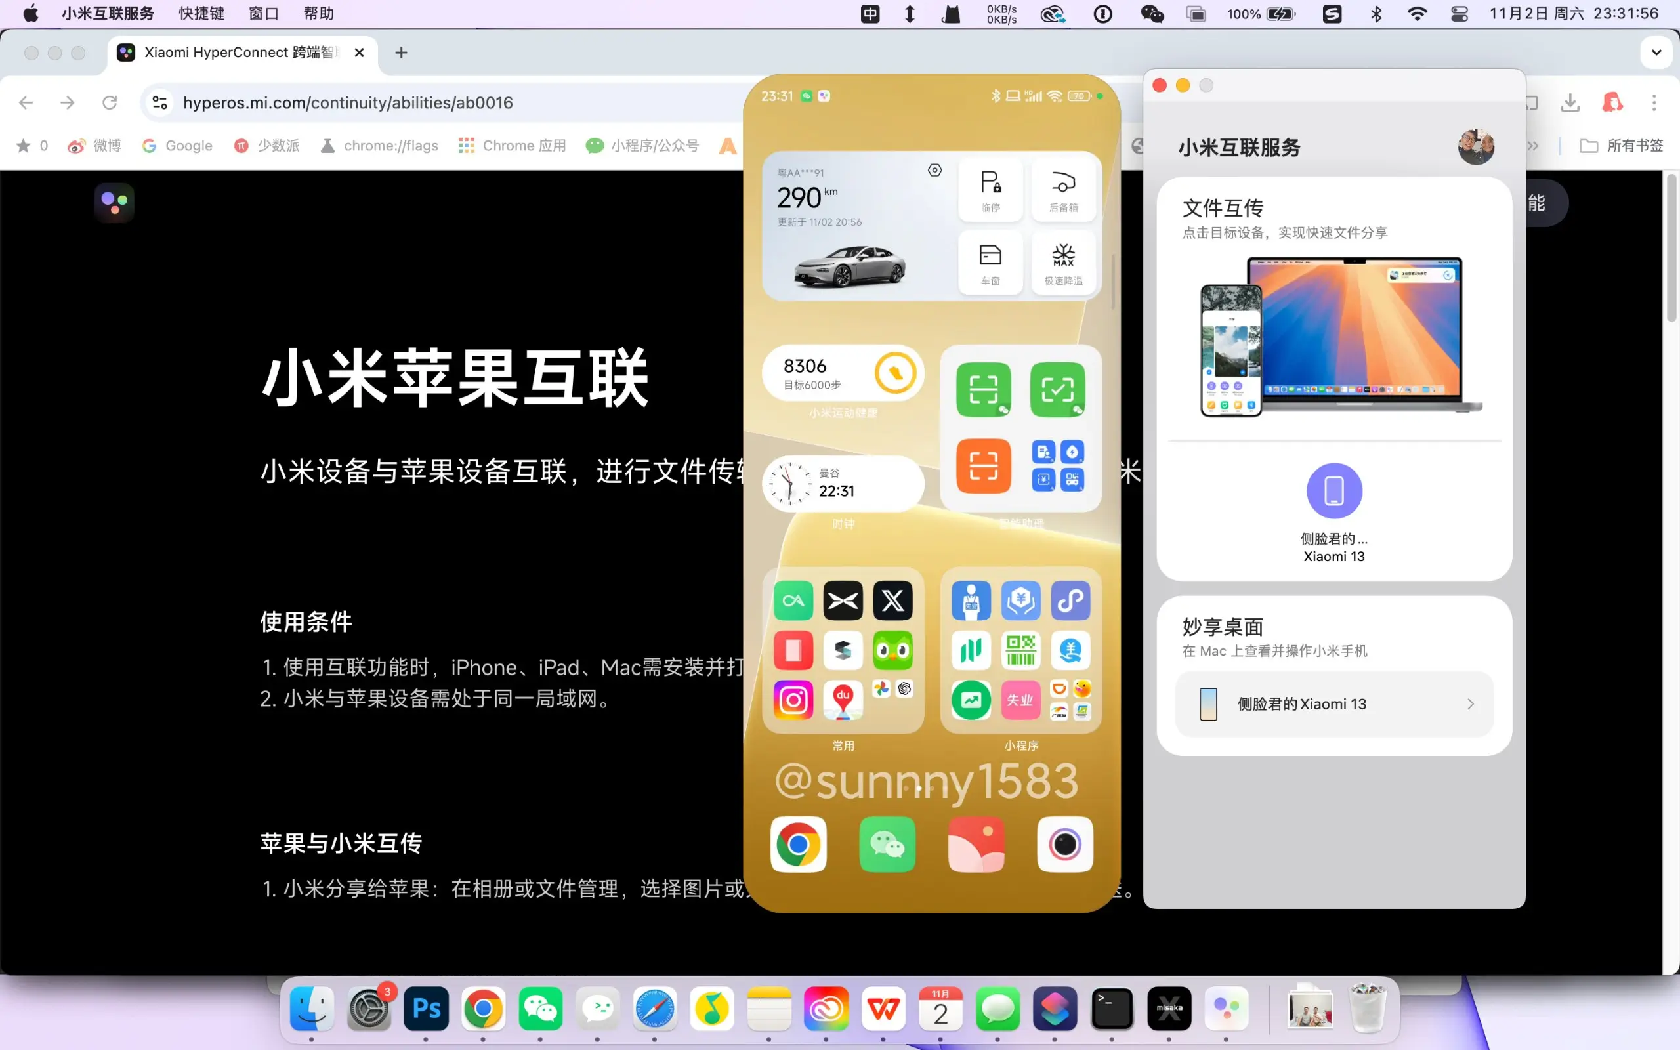
Task: Tap green scan icon at widget top-left
Action: (983, 390)
